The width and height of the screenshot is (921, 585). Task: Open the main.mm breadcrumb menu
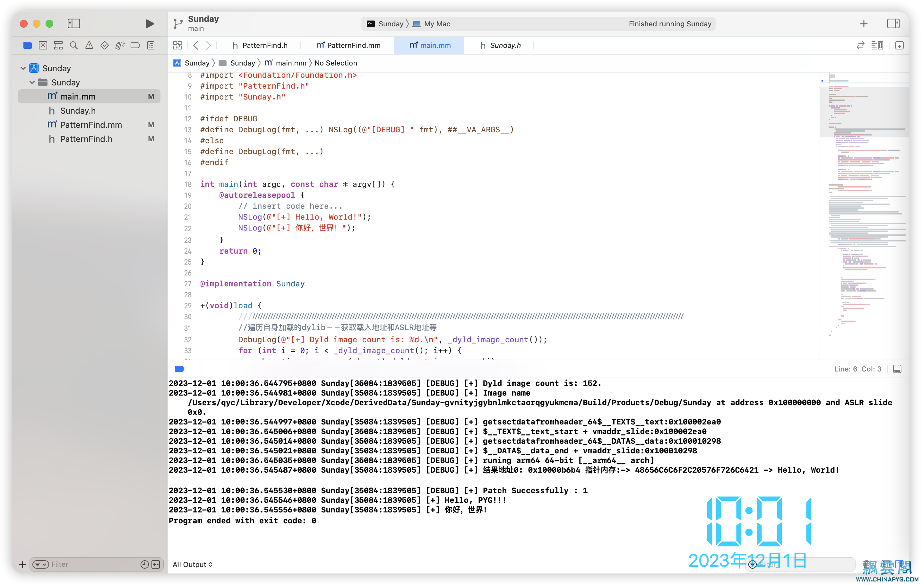point(285,63)
